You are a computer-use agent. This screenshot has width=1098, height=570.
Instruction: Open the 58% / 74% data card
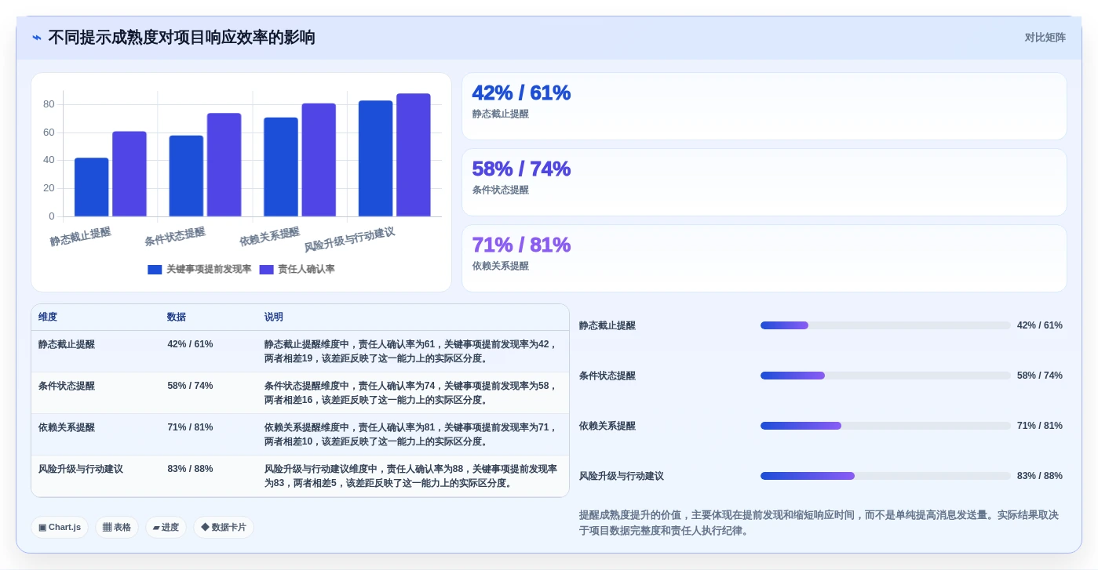(x=764, y=183)
